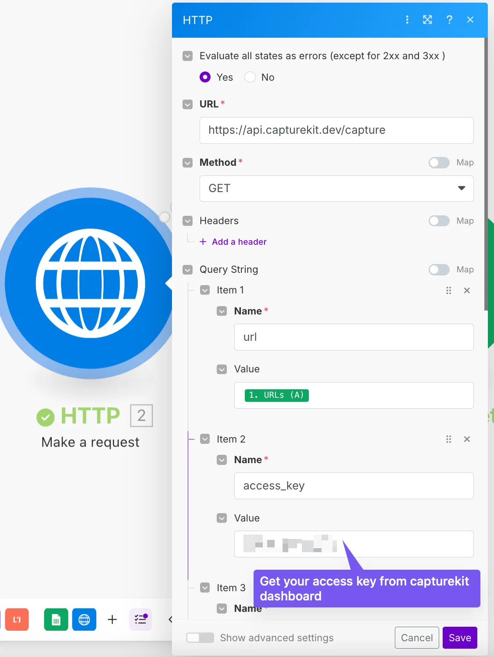Viewport: 494px width, 657px height.
Task: Click the plus icon beside Add a header
Action: pos(203,242)
